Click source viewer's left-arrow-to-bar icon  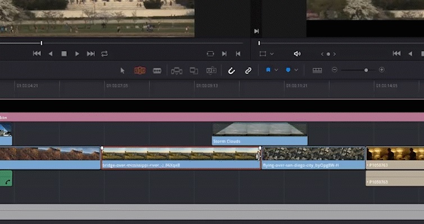[x=238, y=54]
